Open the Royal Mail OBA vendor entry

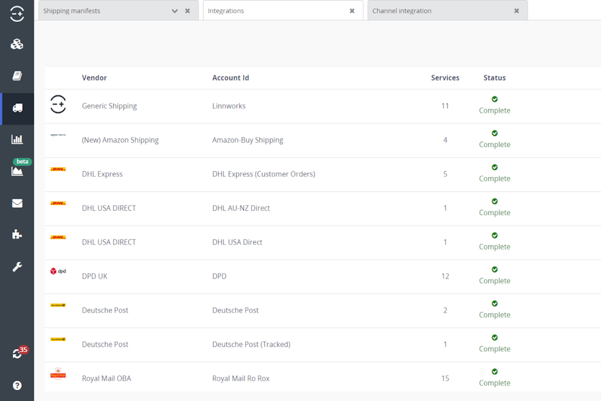click(106, 379)
